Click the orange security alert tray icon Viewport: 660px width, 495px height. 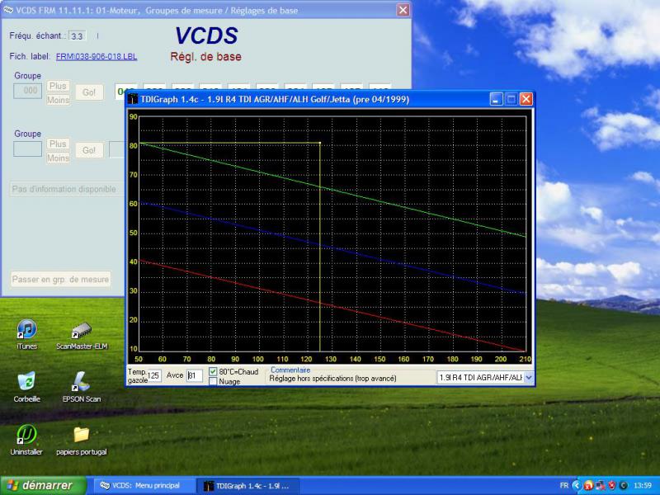(588, 486)
